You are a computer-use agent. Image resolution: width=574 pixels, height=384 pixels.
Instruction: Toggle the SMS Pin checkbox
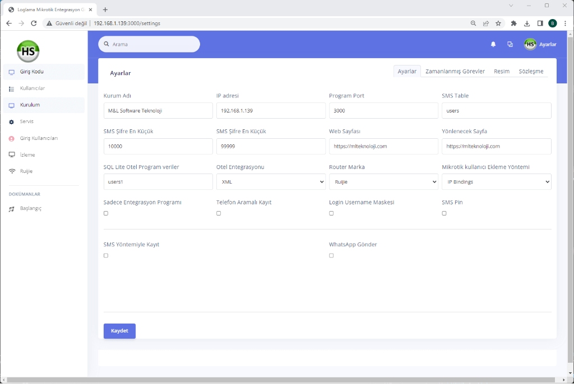point(444,213)
